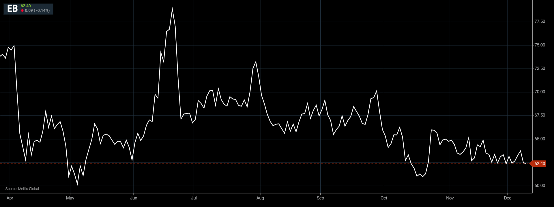
Task: Select the May label on time axis
Action: click(70, 198)
